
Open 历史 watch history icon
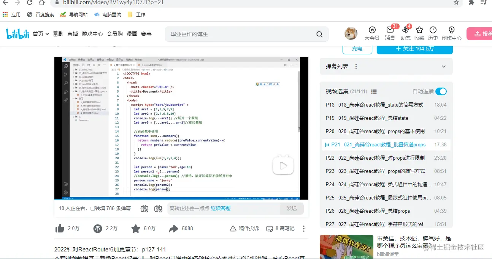point(433,33)
